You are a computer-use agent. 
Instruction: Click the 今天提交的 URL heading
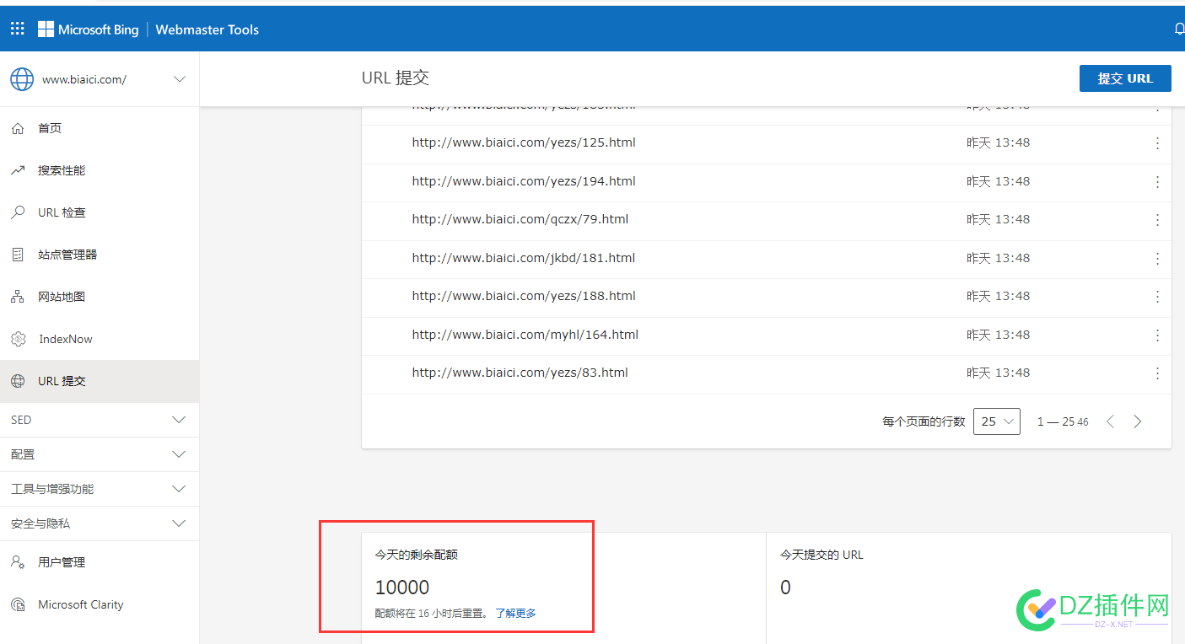(821, 555)
